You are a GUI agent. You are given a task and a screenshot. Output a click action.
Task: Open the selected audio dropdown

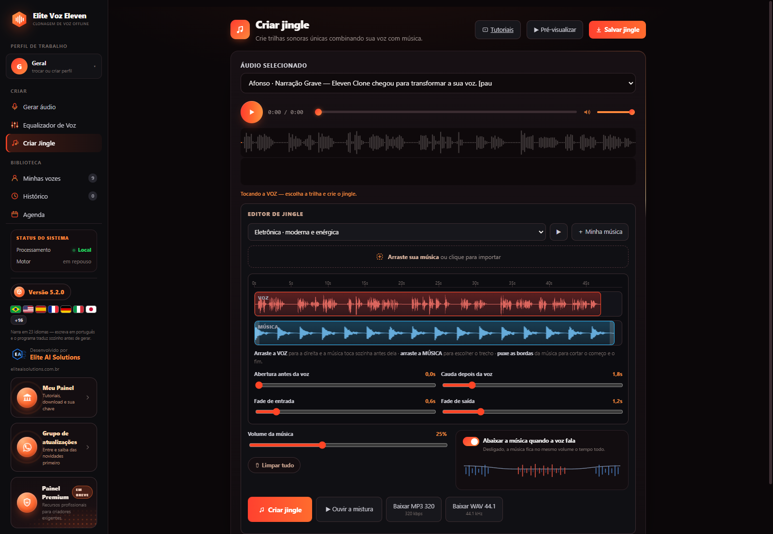point(438,83)
